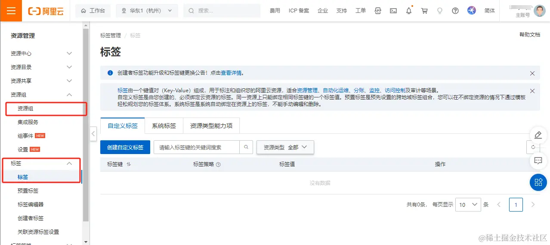The width and height of the screenshot is (550, 245).
Task: Open the 华东1（杭州）region dropdown
Action: click(x=147, y=11)
